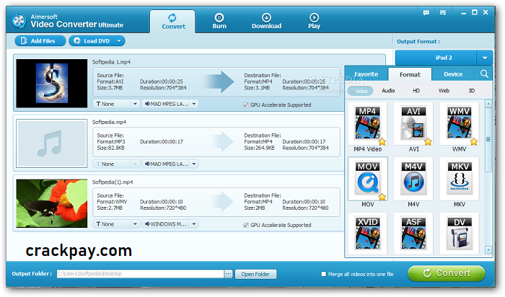Select the Softpedia.mp4 music note thumbnail
This screenshot has width=505, height=297.
pos(52,143)
